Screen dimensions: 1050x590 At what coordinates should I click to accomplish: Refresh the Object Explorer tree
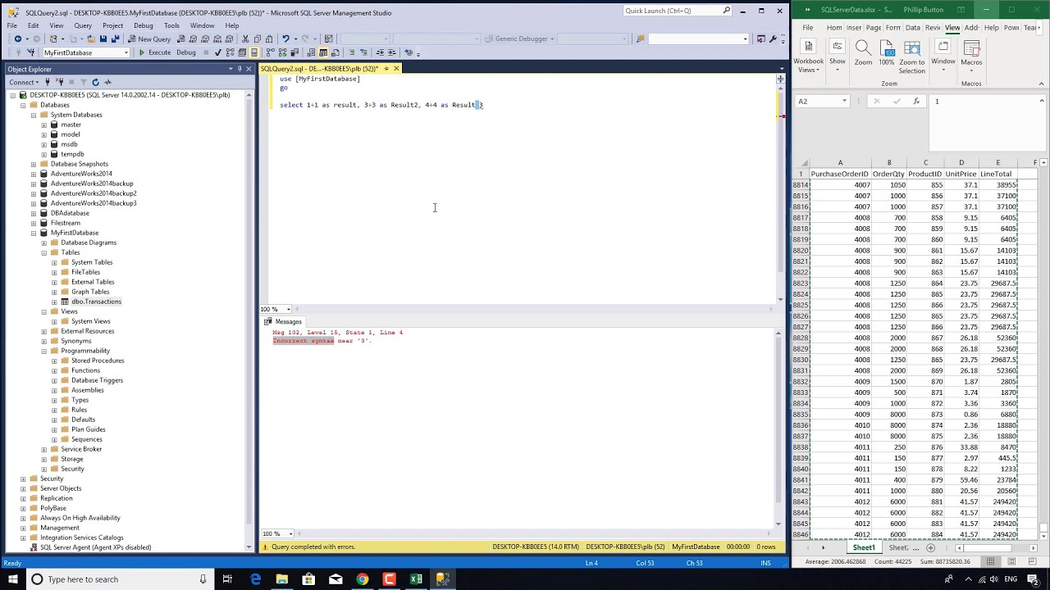(95, 82)
